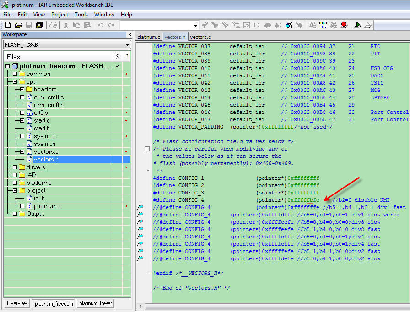Select crt0.s assembly file
This screenshot has width=410, height=312.
[x=41, y=113]
